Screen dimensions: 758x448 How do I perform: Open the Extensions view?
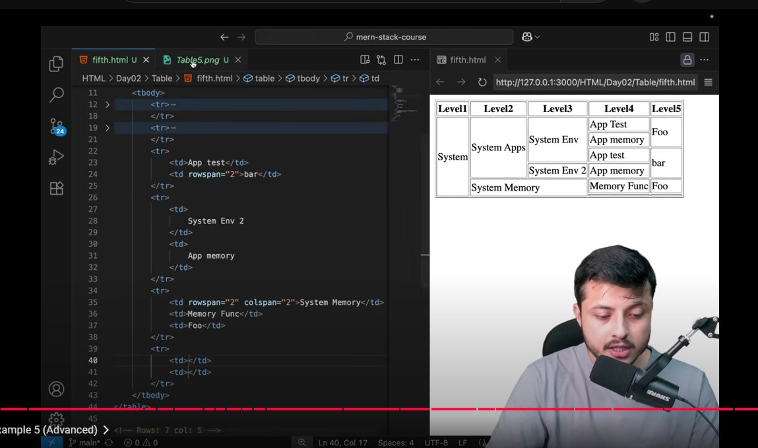tap(57, 188)
